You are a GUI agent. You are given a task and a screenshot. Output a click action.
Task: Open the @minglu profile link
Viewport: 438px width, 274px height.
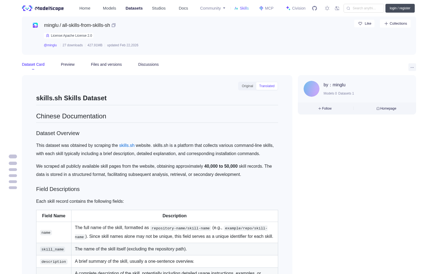tap(50, 45)
